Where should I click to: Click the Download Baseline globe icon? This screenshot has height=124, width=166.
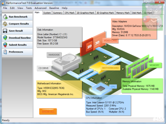5,38
